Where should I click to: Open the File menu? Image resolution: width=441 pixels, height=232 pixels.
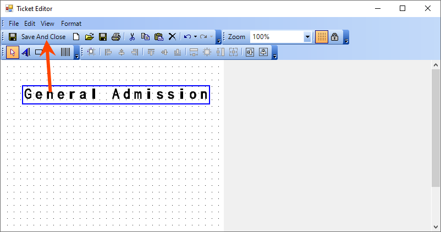(14, 24)
